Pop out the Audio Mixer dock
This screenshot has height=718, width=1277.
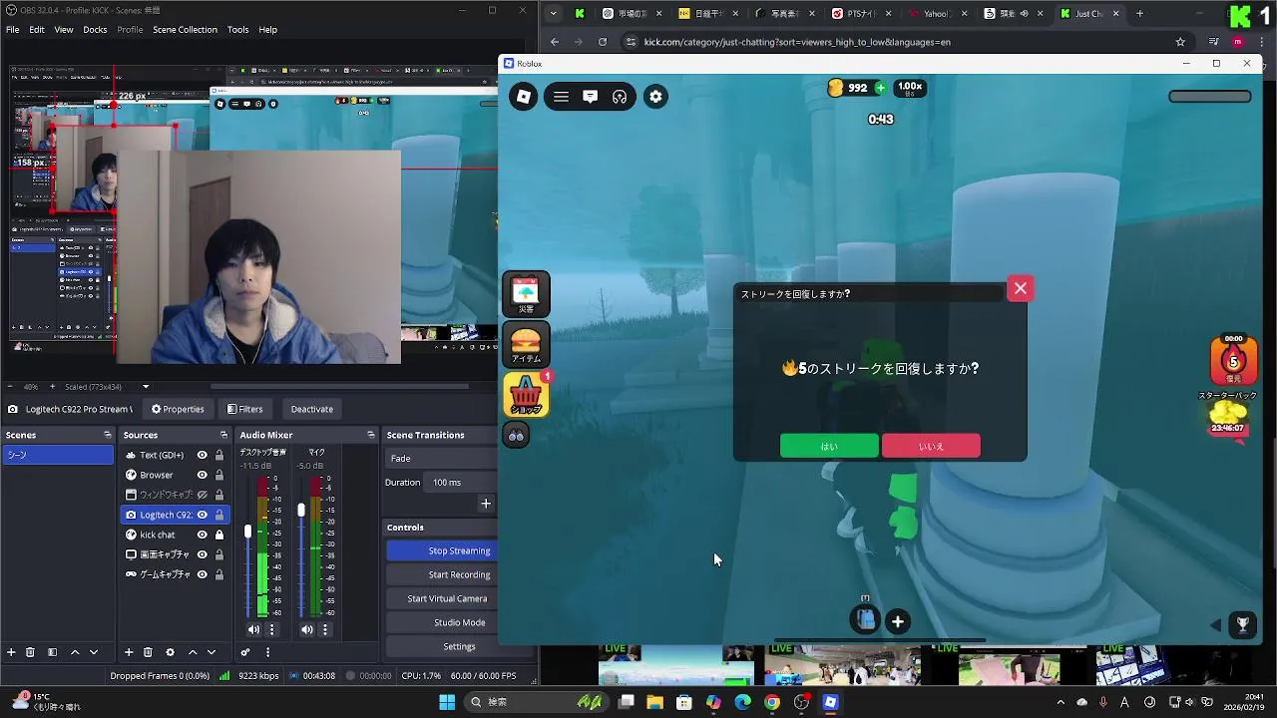tap(370, 435)
